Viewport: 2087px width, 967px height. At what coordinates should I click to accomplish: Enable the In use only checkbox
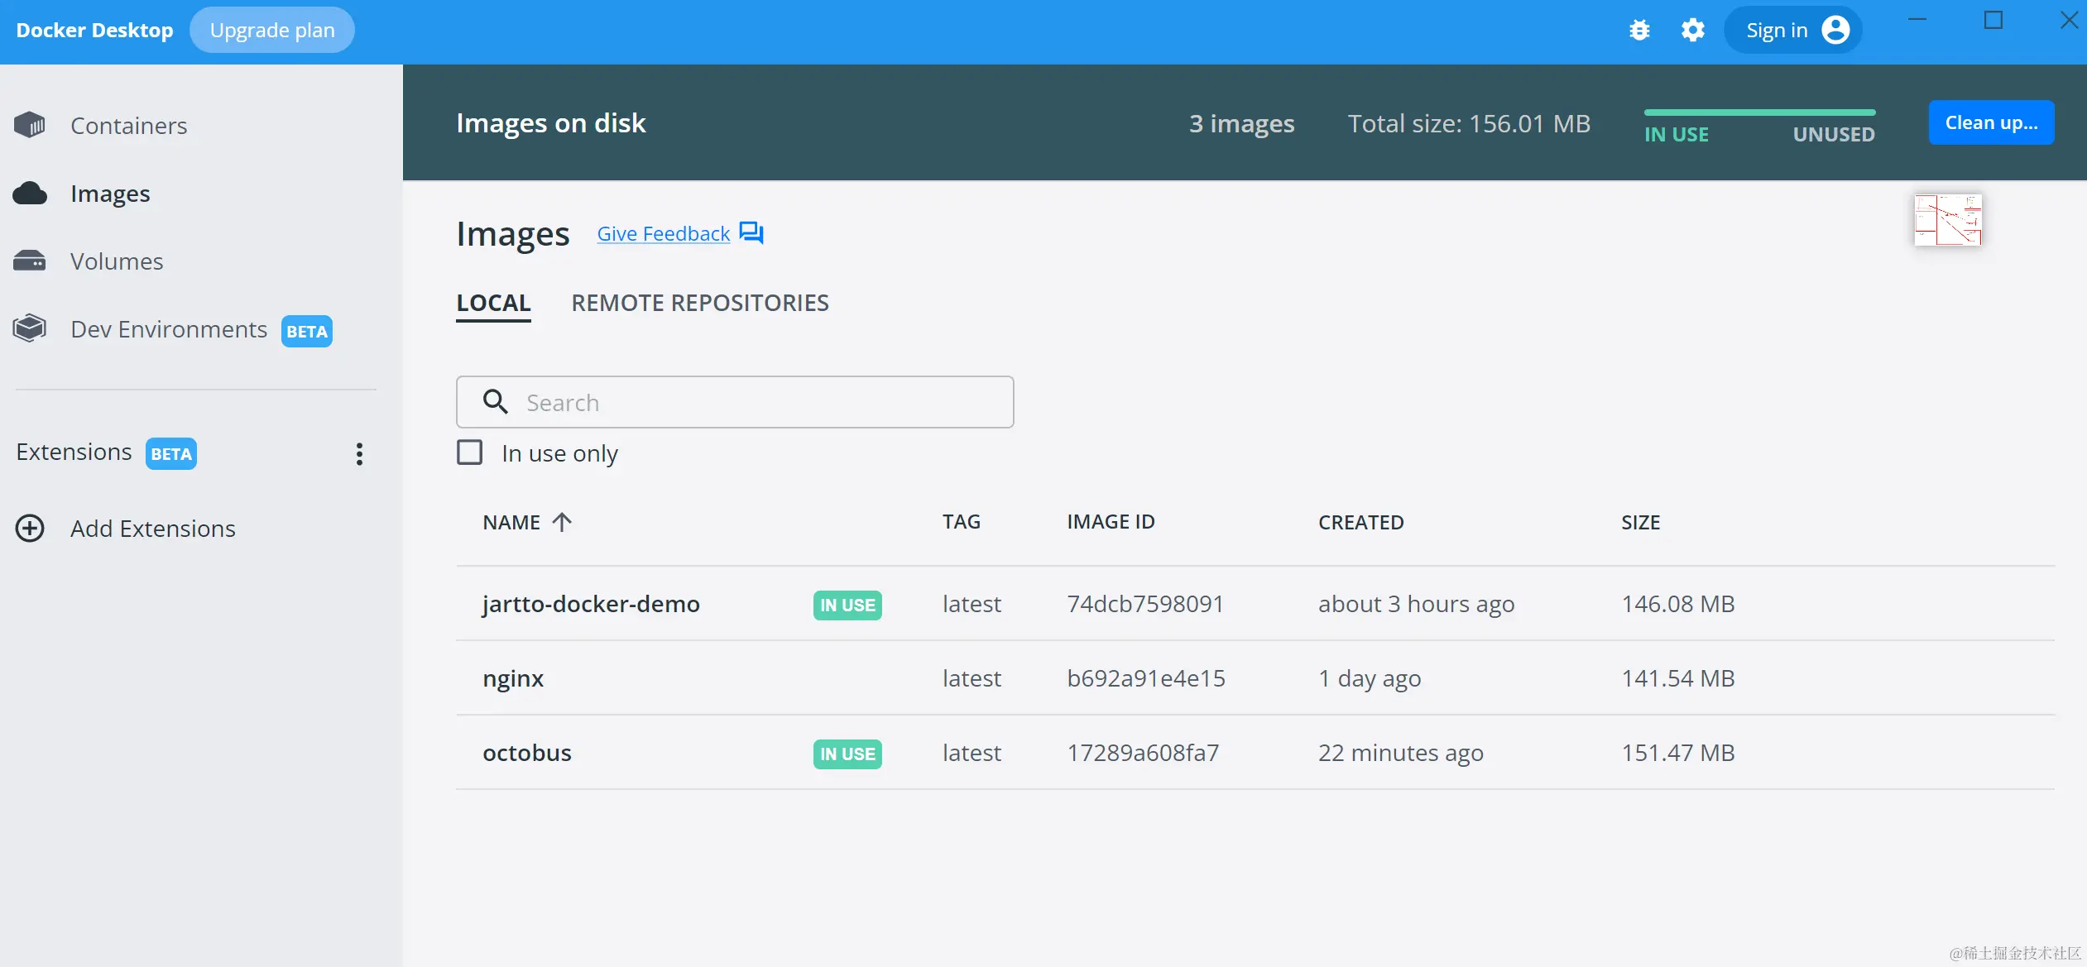(x=470, y=452)
